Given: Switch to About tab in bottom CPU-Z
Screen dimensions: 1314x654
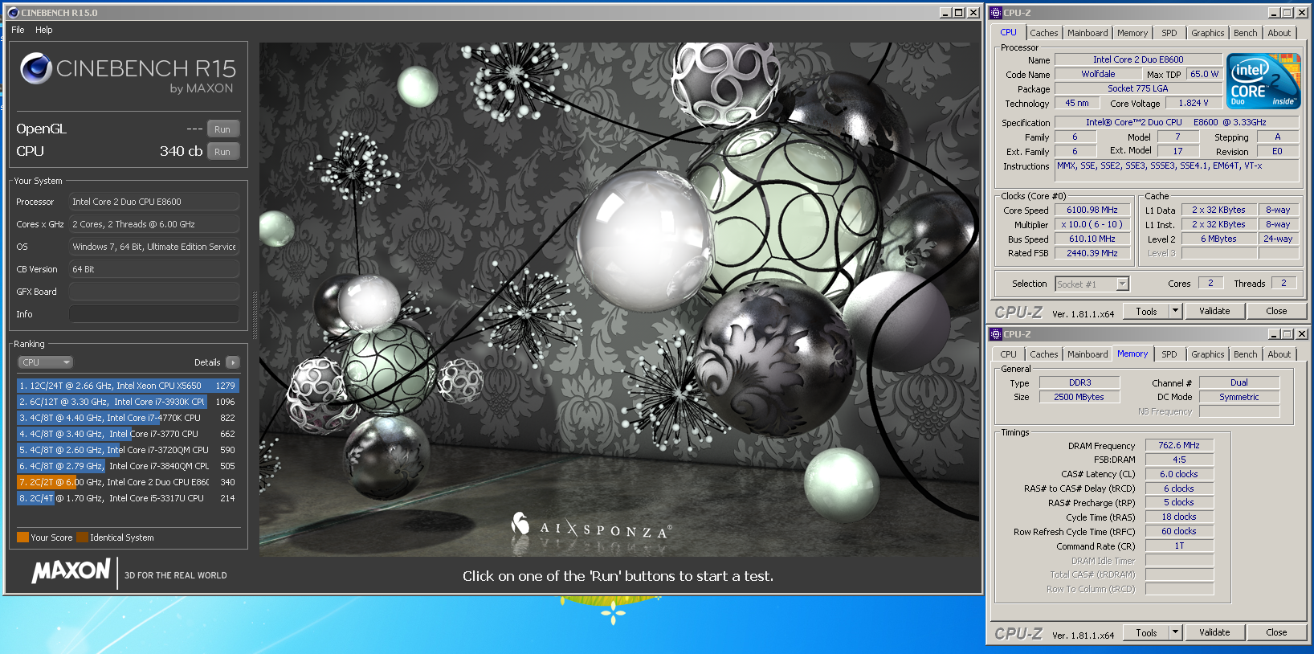Looking at the screenshot, I should (1279, 354).
